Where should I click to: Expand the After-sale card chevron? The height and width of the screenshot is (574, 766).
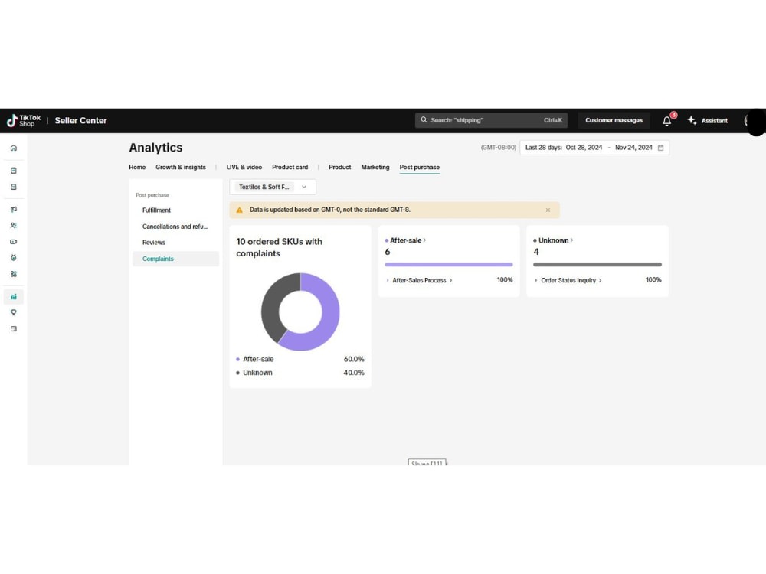424,240
